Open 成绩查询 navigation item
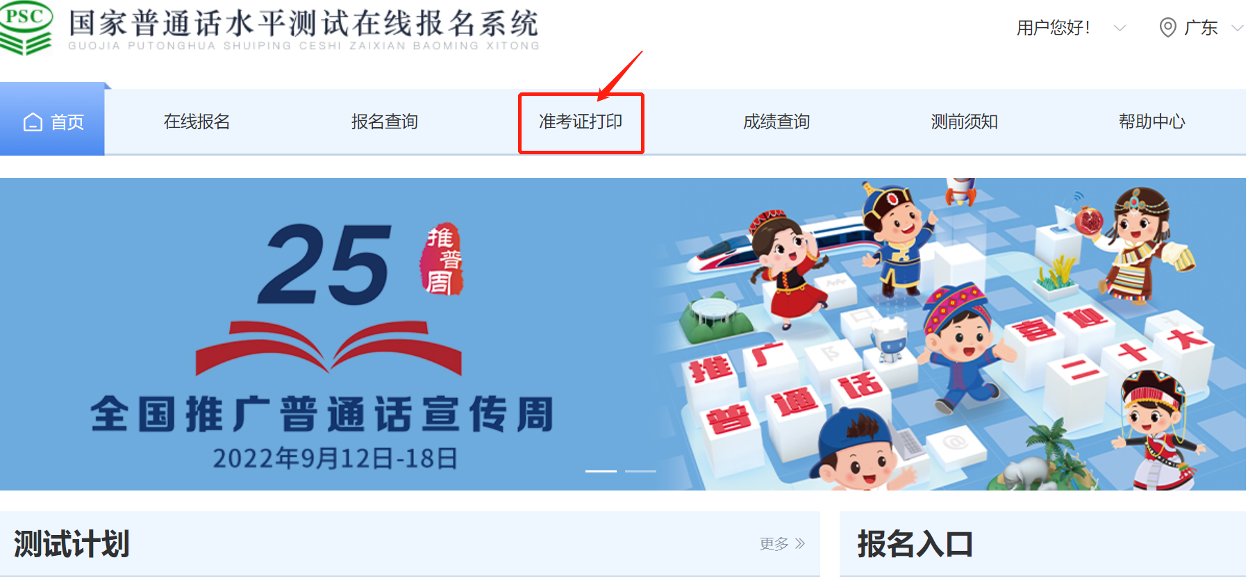 point(776,122)
